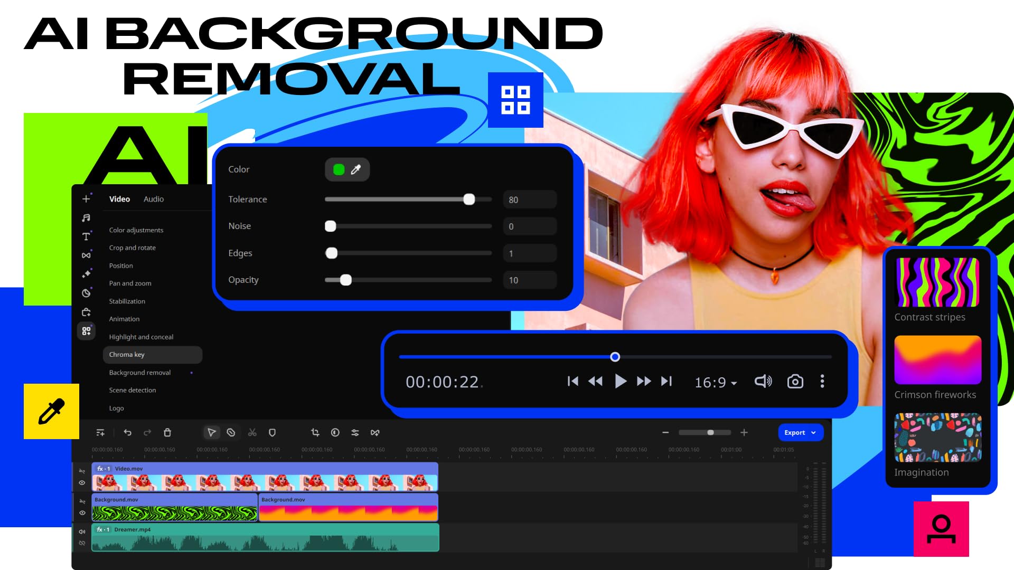Viewport: 1014px width, 570px height.
Task: Click the eyedropper next to the Color swatch
Action: (356, 169)
